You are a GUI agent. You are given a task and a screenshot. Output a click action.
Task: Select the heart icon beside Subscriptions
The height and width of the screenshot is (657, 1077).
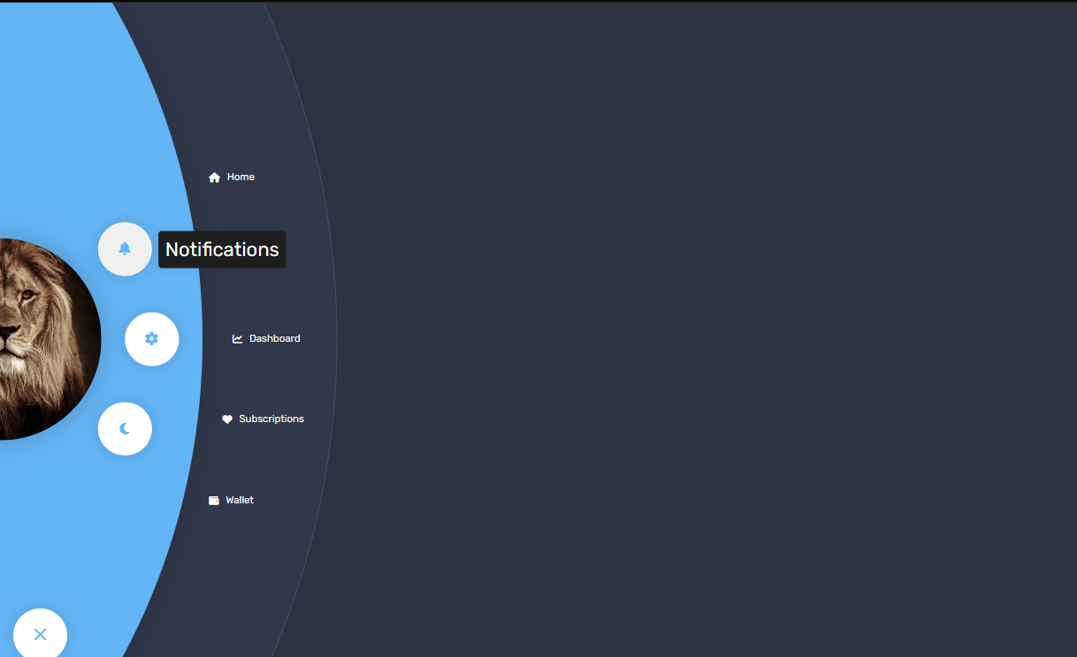[x=228, y=419]
